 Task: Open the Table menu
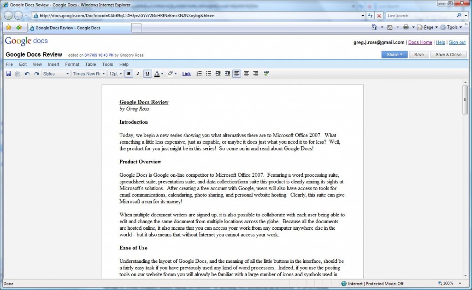tap(90, 64)
